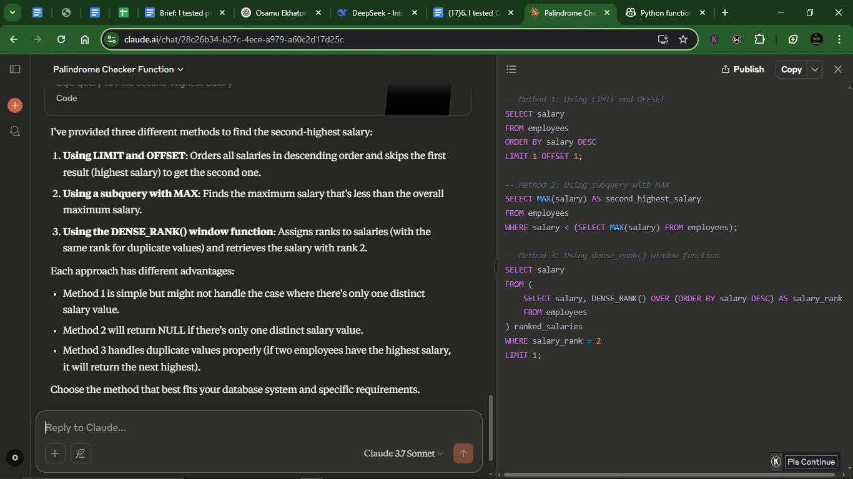Publish the artifact
Image resolution: width=853 pixels, height=479 pixels.
pos(742,69)
